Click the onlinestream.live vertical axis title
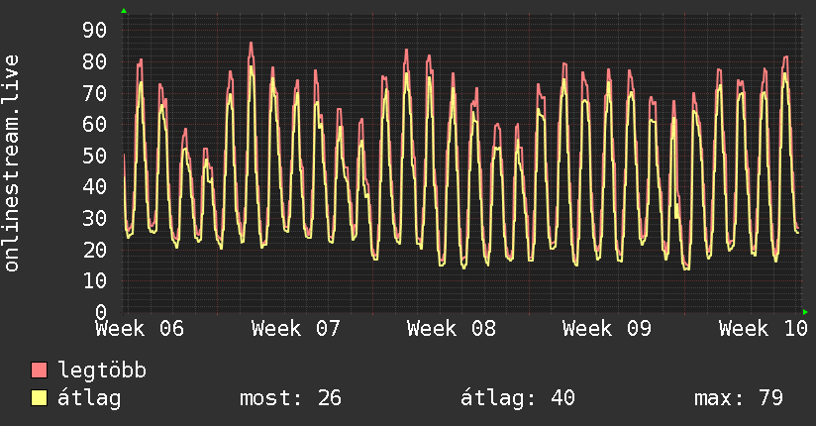The image size is (816, 426). point(11,163)
